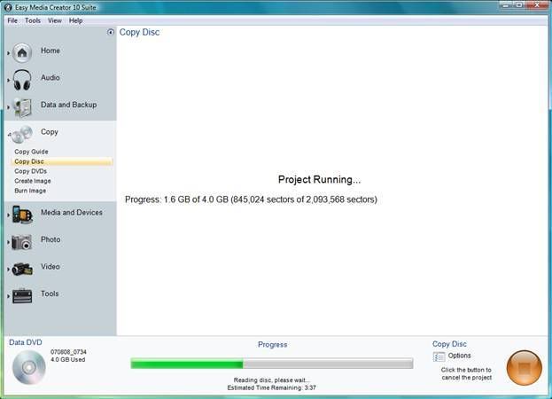Screen dimensions: 552x399
Task: Minimize the Easy Media Creator window
Action: click(506, 5)
